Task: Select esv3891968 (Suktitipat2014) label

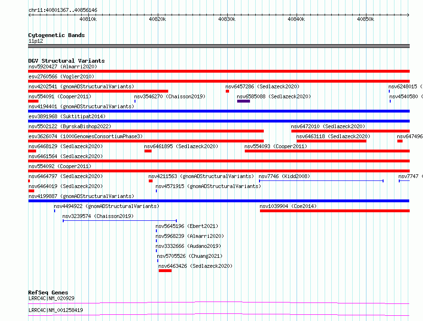Action: pos(67,116)
